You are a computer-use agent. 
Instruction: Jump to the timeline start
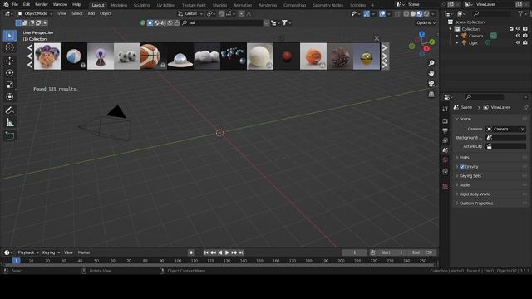[x=206, y=252]
